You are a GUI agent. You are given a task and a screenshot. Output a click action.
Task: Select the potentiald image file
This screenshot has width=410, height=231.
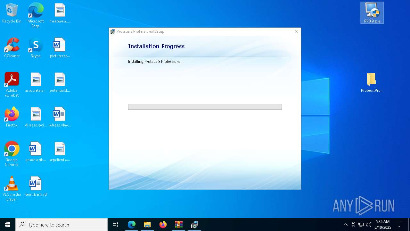click(60, 83)
